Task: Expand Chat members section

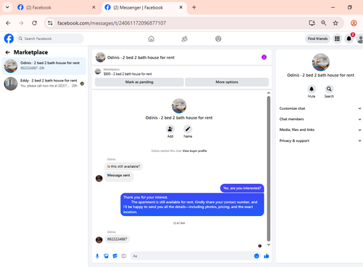Action: pos(320,119)
